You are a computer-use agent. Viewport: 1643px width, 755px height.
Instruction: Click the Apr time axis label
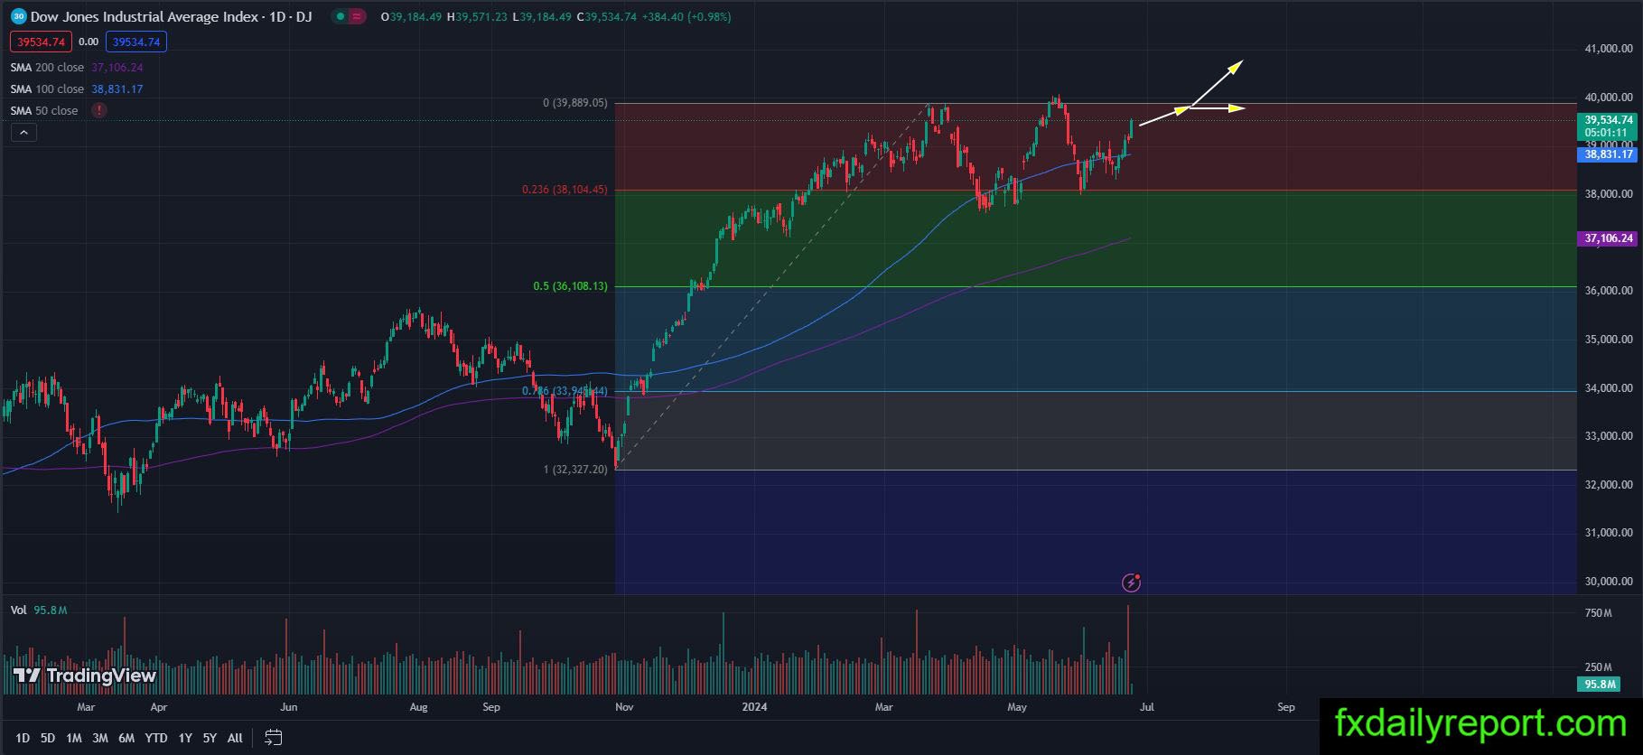(x=158, y=707)
